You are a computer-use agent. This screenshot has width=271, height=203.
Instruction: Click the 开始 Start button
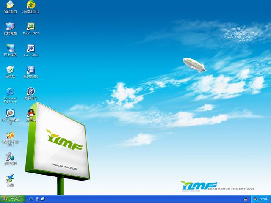[11, 199]
